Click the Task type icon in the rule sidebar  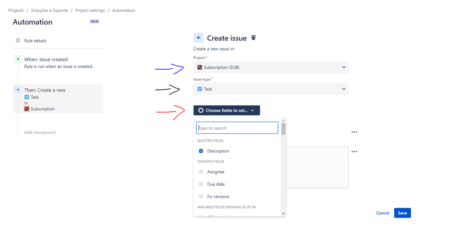[27, 97]
